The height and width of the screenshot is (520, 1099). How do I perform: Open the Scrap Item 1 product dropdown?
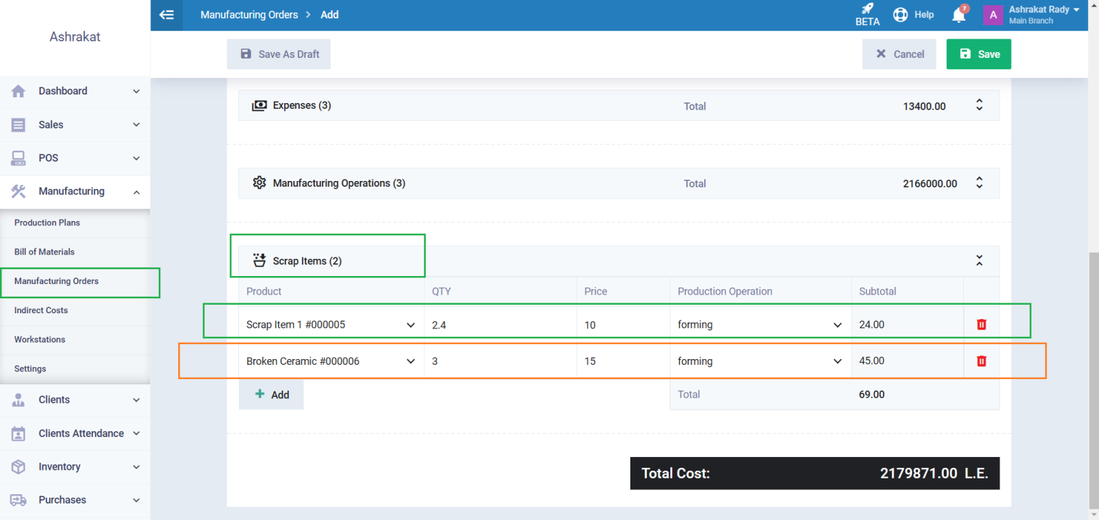click(x=411, y=324)
